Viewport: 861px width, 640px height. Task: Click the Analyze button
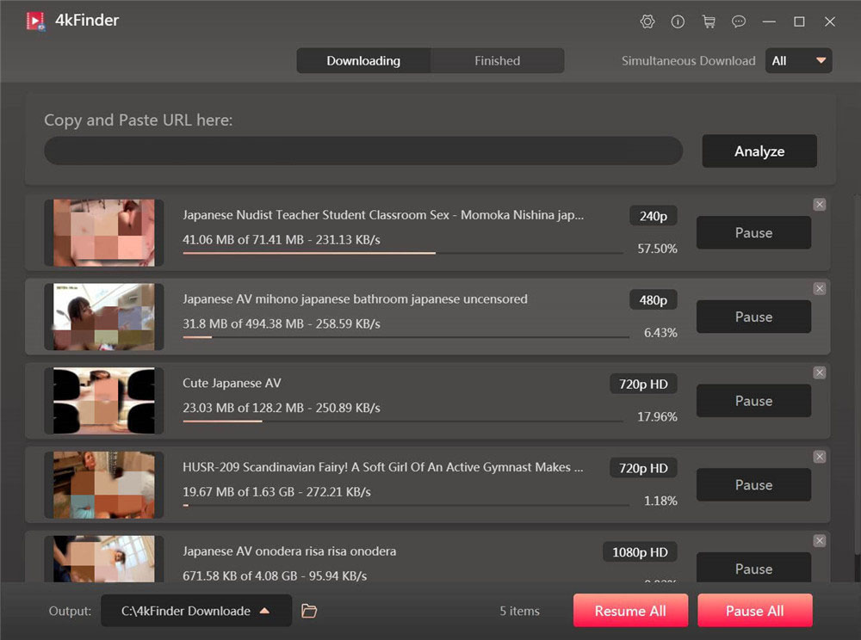[x=759, y=151]
